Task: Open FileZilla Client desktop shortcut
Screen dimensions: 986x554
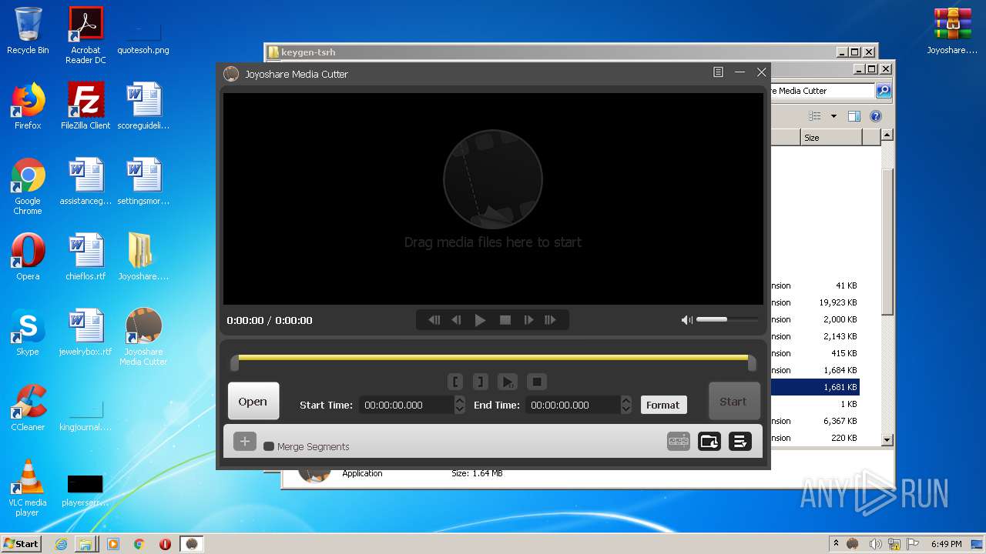Action: point(86,105)
